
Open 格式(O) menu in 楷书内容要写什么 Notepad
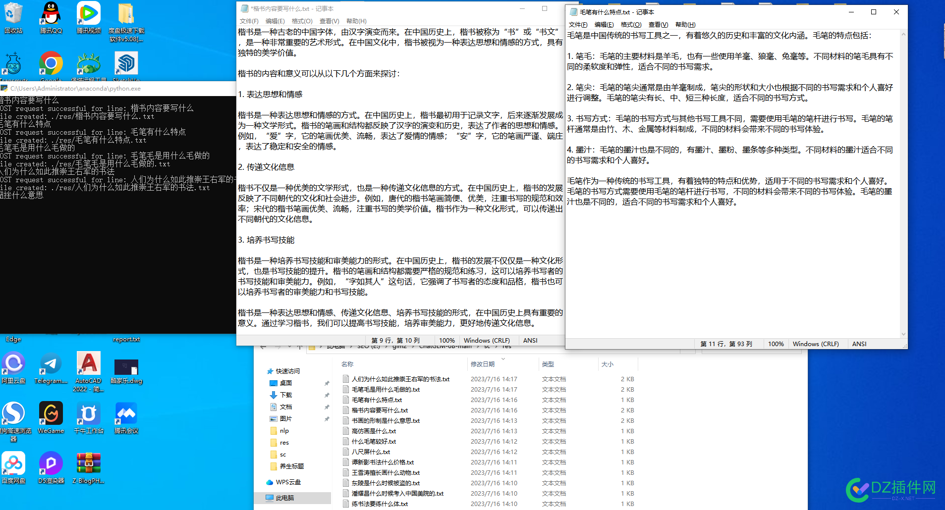pos(302,21)
